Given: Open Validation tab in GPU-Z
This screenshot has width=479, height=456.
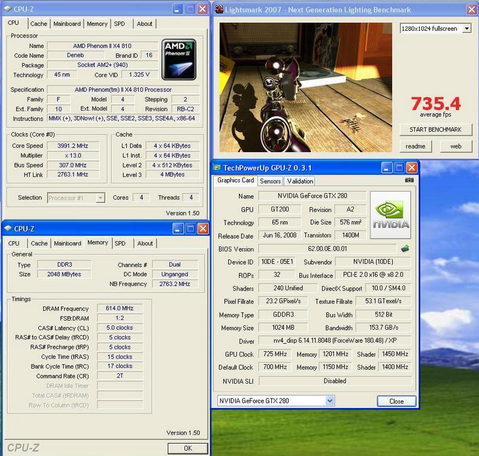Looking at the screenshot, I should point(300,181).
